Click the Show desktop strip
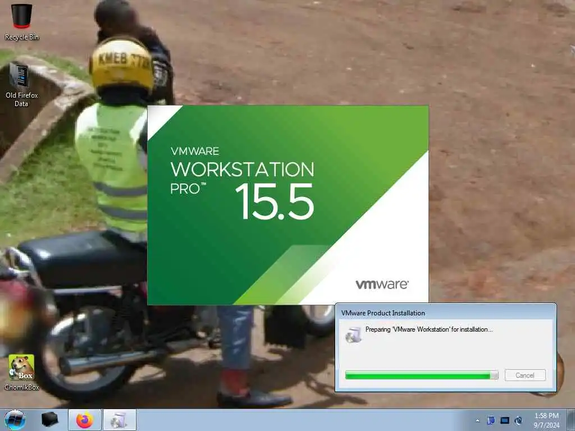The width and height of the screenshot is (575, 431). click(x=571, y=420)
